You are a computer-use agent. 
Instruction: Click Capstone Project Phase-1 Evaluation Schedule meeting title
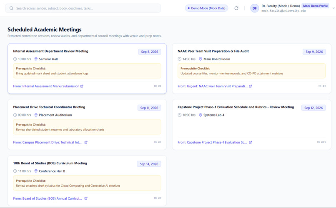click(x=236, y=107)
